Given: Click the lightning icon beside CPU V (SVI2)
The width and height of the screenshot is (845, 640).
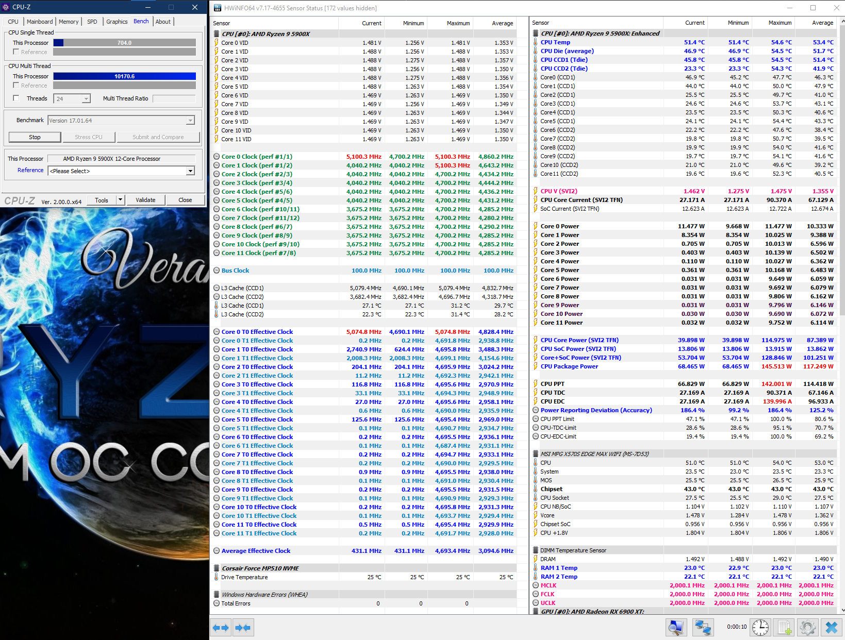Looking at the screenshot, I should click(536, 191).
